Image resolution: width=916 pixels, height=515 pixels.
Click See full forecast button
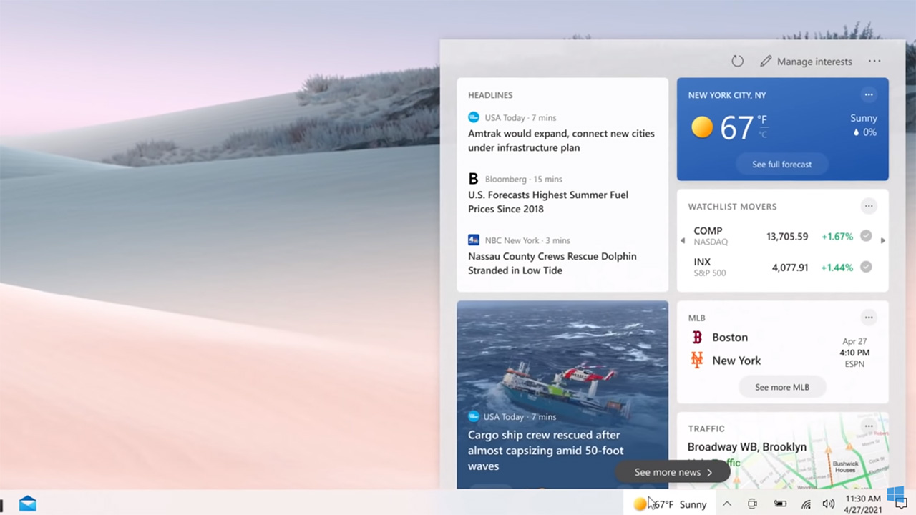[x=781, y=165]
